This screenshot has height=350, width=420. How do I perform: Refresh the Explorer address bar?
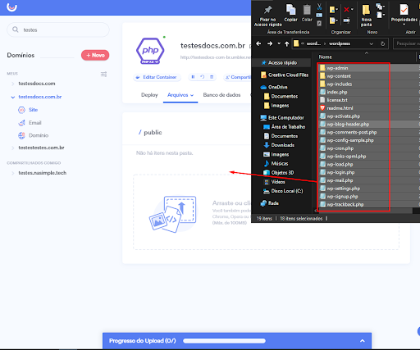pos(382,43)
